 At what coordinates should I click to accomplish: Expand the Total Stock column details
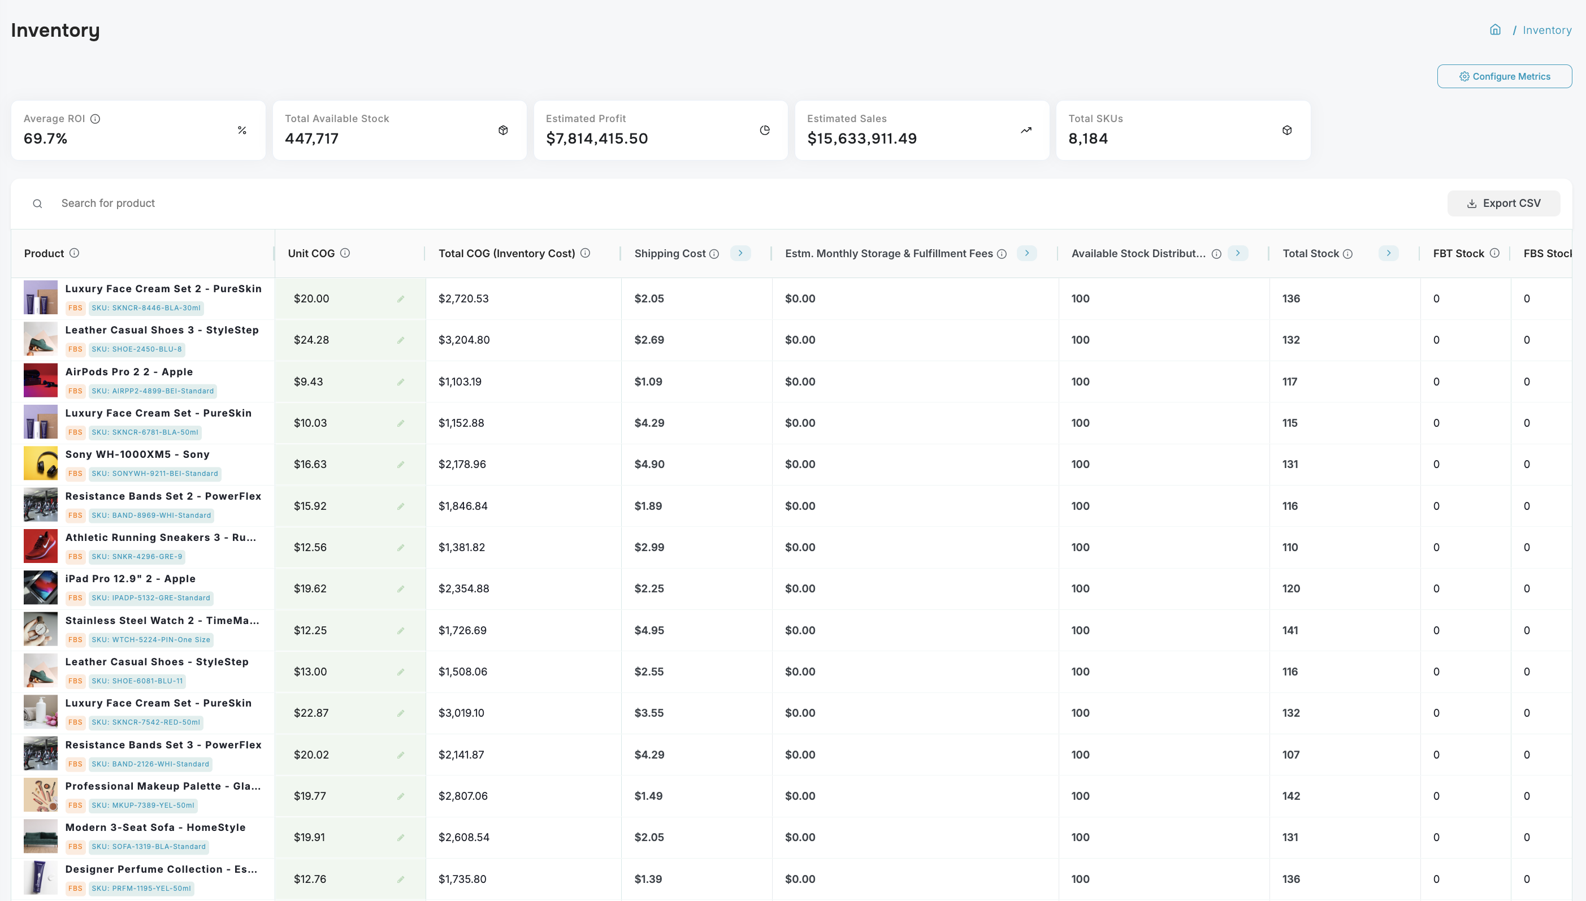pyautogui.click(x=1389, y=253)
